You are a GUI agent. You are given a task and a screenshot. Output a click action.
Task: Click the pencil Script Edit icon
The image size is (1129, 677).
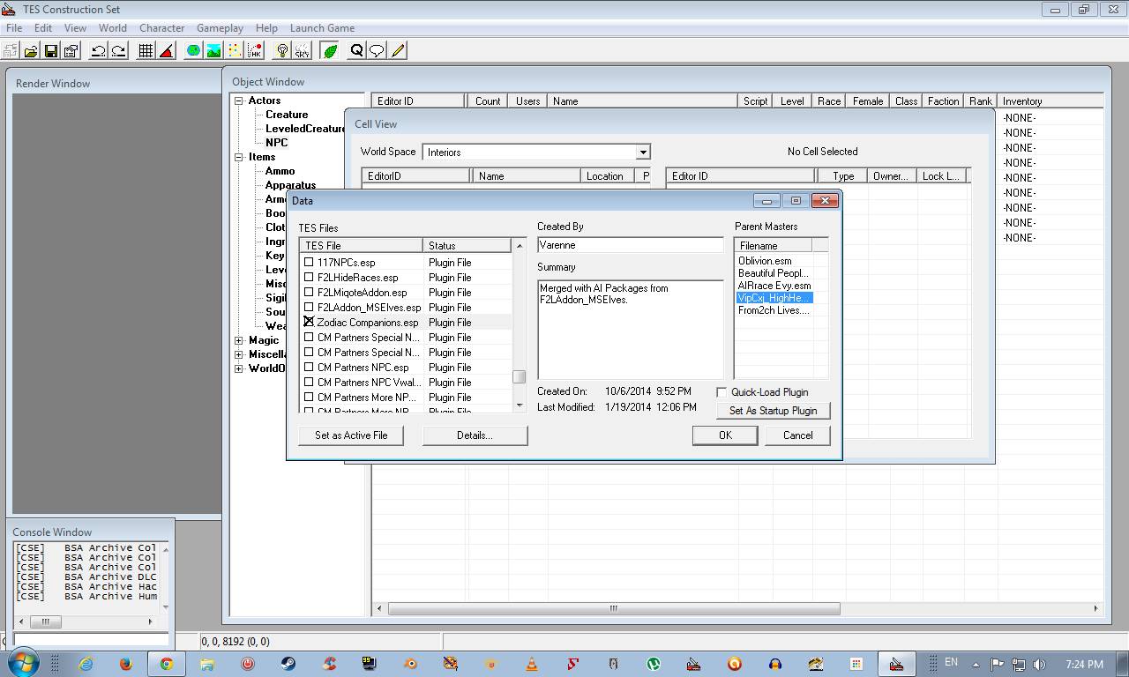[398, 51]
